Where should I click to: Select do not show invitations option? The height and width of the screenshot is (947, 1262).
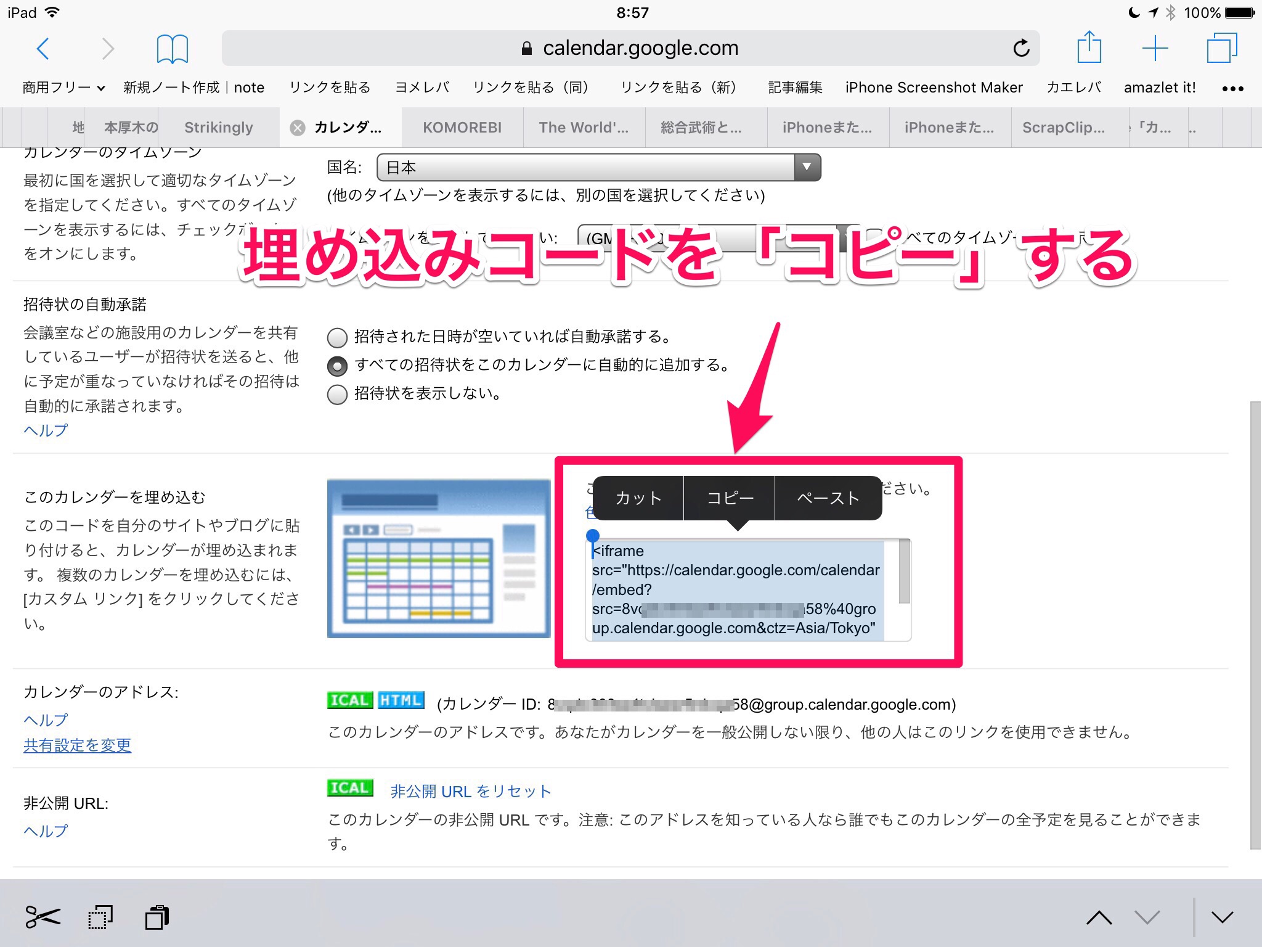pos(337,394)
